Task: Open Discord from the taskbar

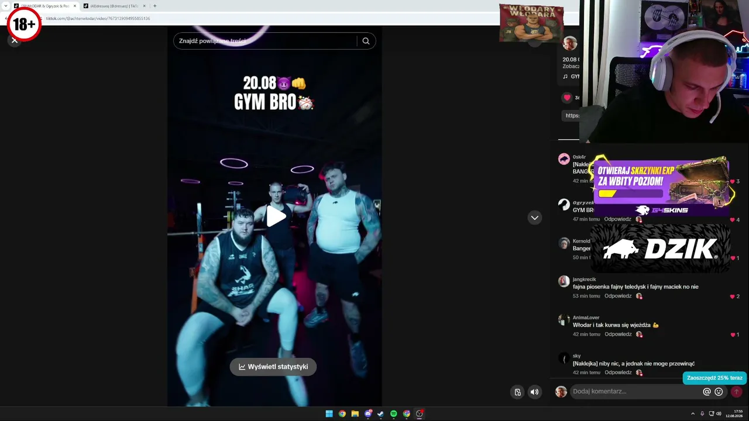Action: click(368, 414)
